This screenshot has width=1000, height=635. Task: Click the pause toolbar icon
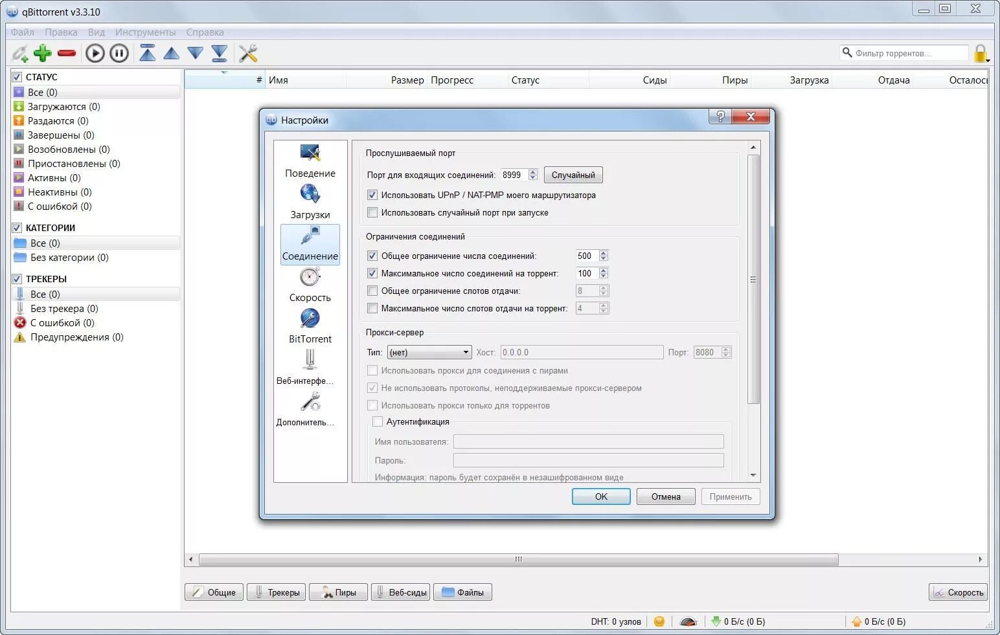119,53
